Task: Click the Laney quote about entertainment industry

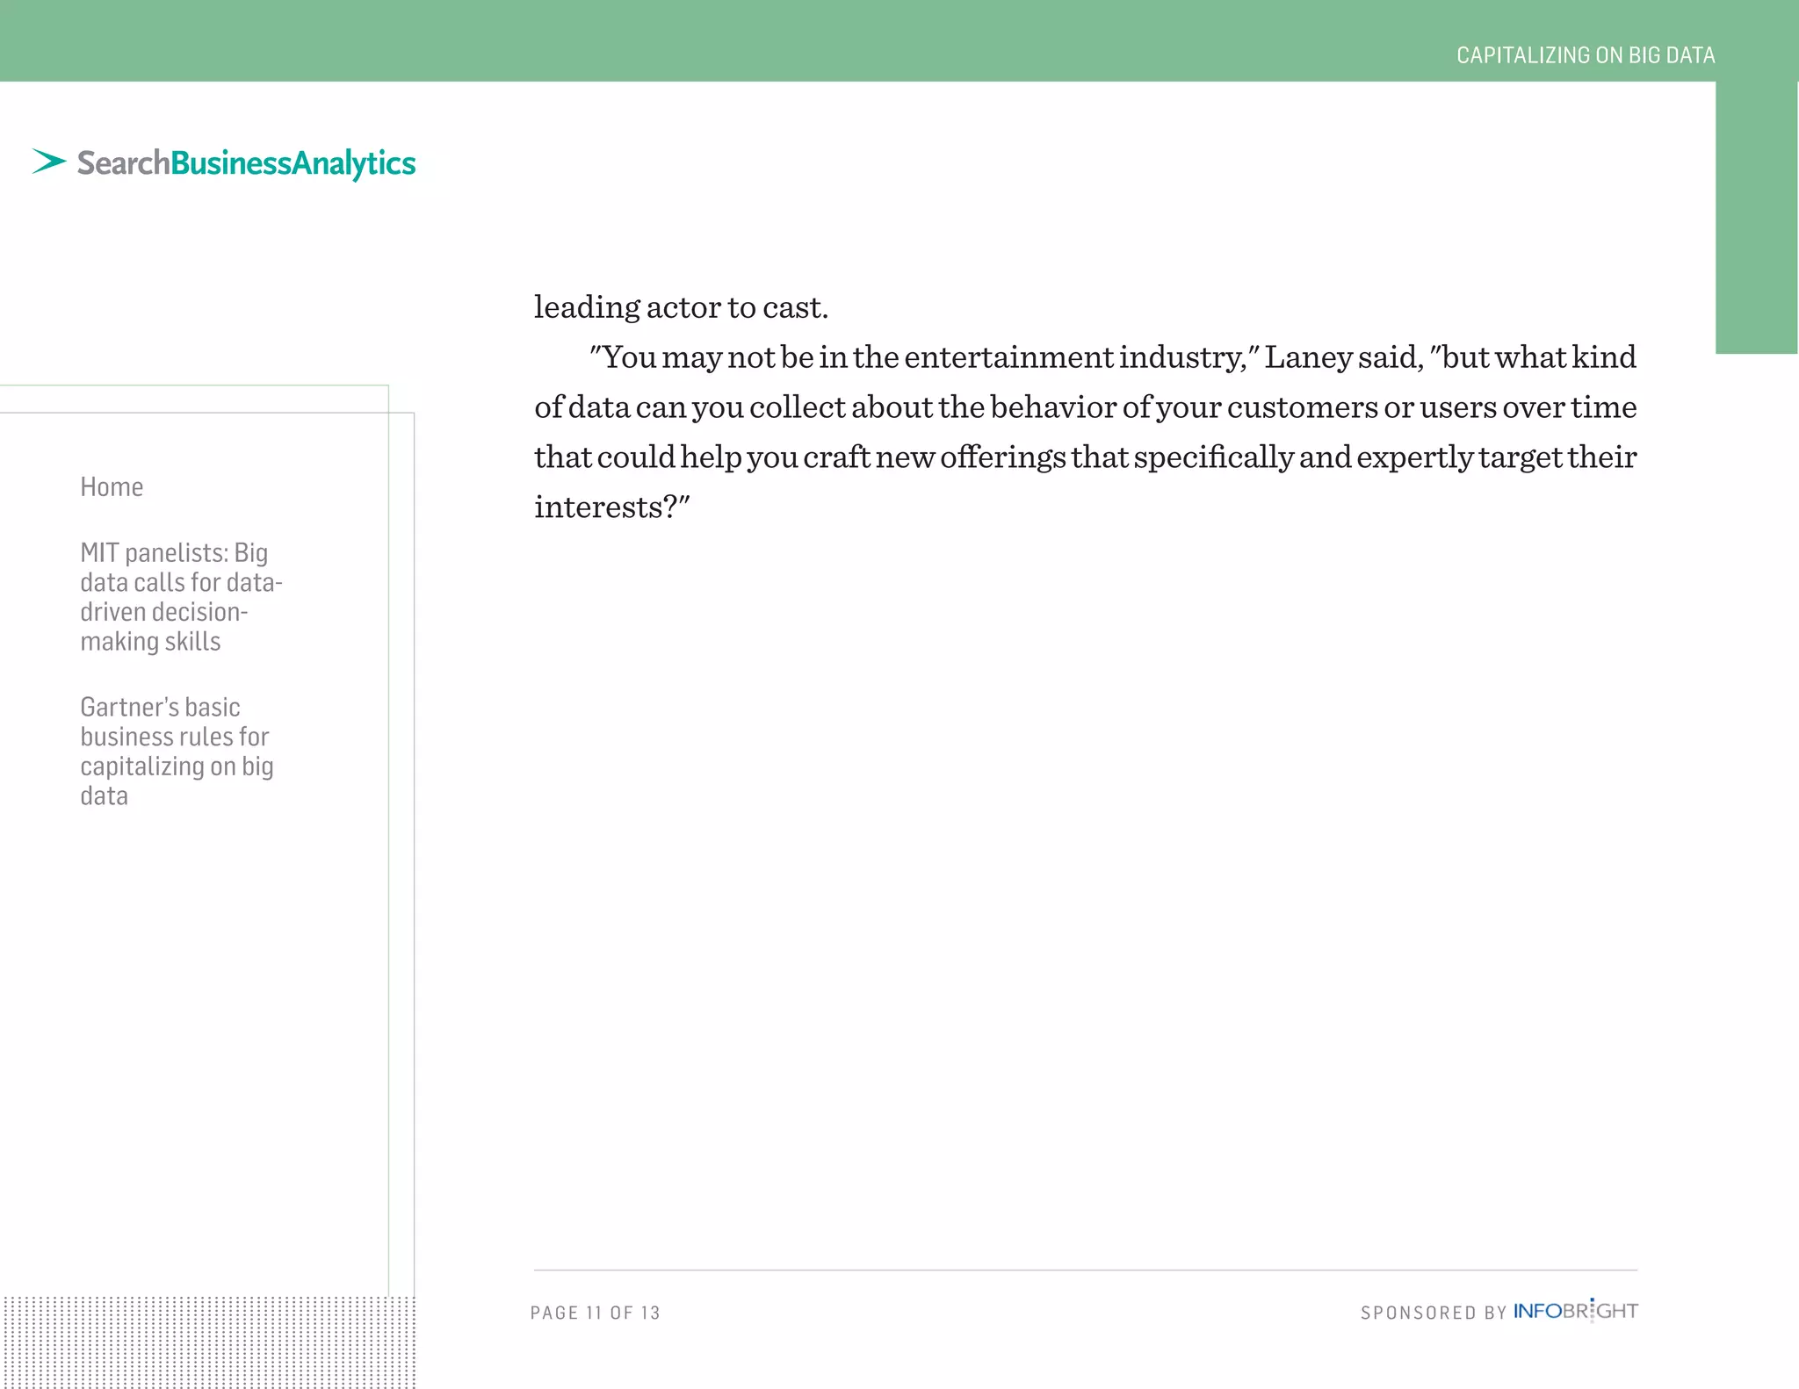Action: point(1111,357)
